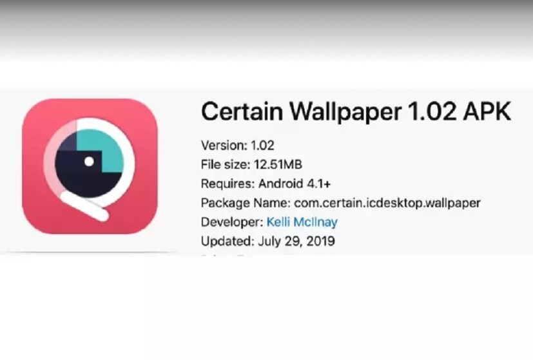This screenshot has width=533, height=360.
Task: Click the white handle of the magnifier icon
Action: coord(86,207)
